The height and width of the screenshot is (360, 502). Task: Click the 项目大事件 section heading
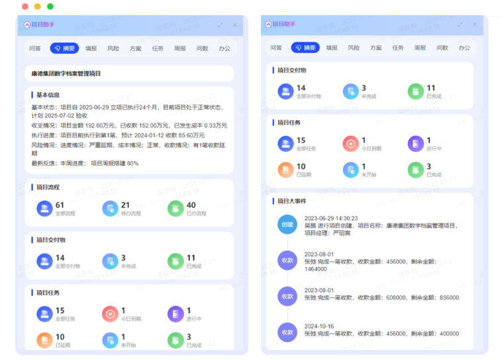coord(291,201)
